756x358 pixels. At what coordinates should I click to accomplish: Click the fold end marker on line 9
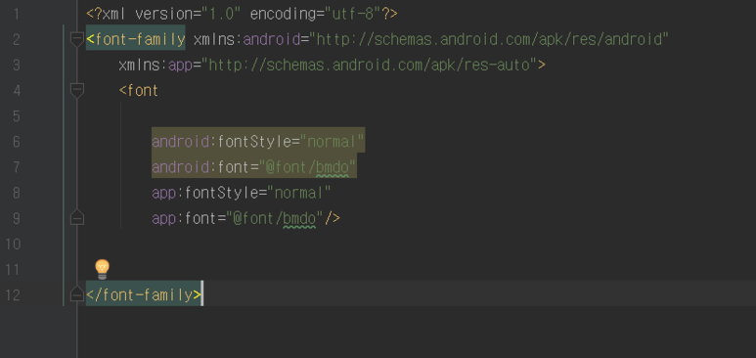point(77,217)
